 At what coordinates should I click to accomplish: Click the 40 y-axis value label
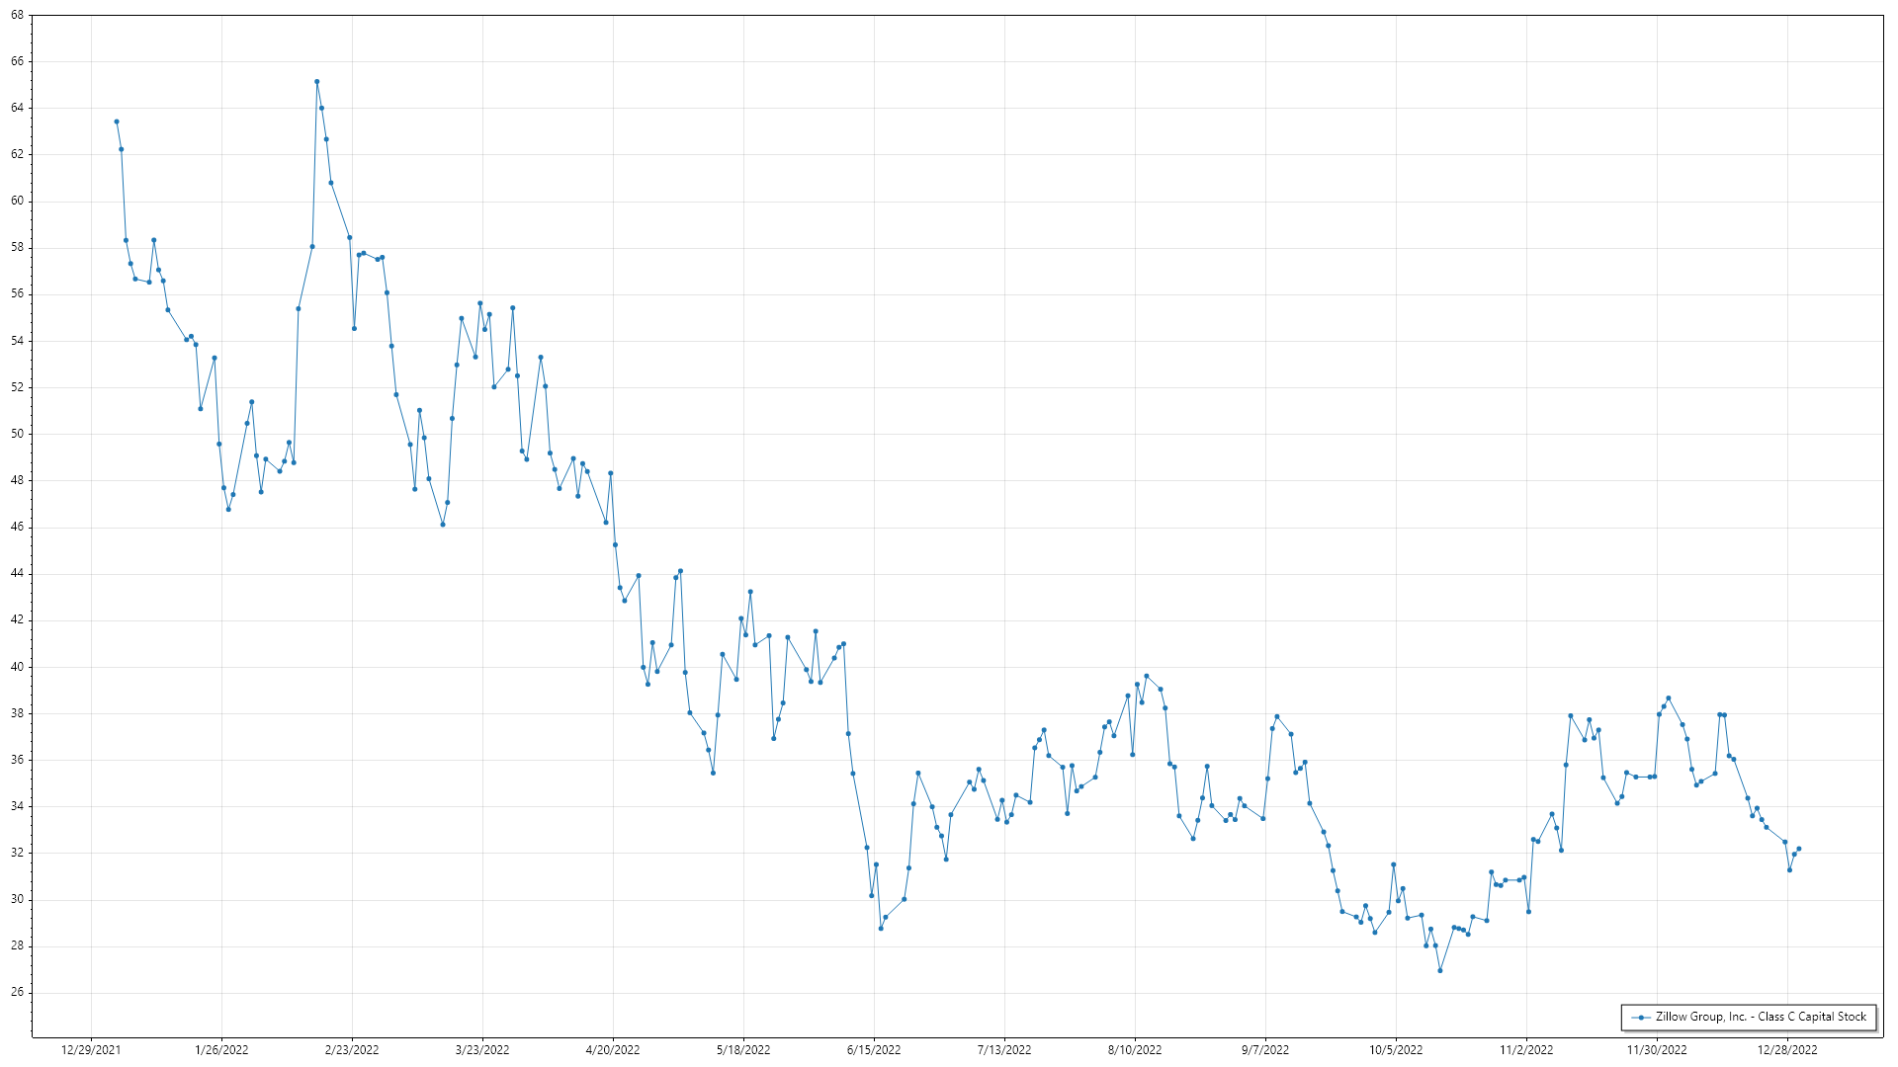coord(17,667)
